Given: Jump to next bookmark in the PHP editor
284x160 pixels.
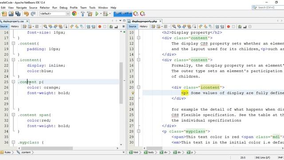Looking at the screenshot, I should (x=206, y=27).
